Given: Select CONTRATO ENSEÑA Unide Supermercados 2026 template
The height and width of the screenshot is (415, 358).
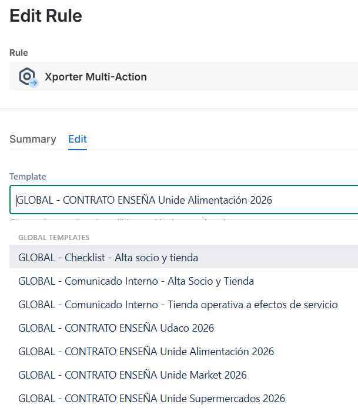Looking at the screenshot, I should (152, 399).
